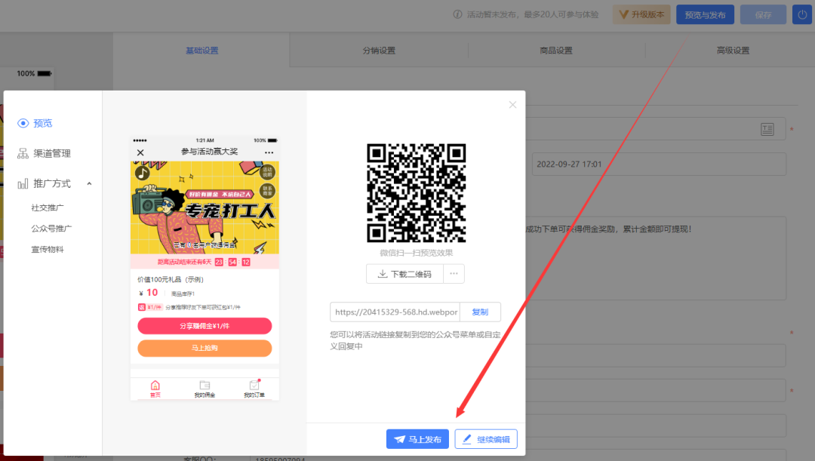Screen dimensions: 815x461
Task: Click the info icon beside 活动暂未发布 notice
Action: [x=457, y=14]
